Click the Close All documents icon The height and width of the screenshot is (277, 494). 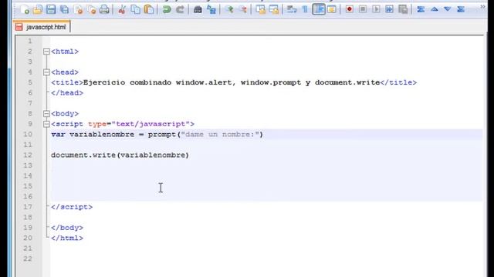point(91,10)
